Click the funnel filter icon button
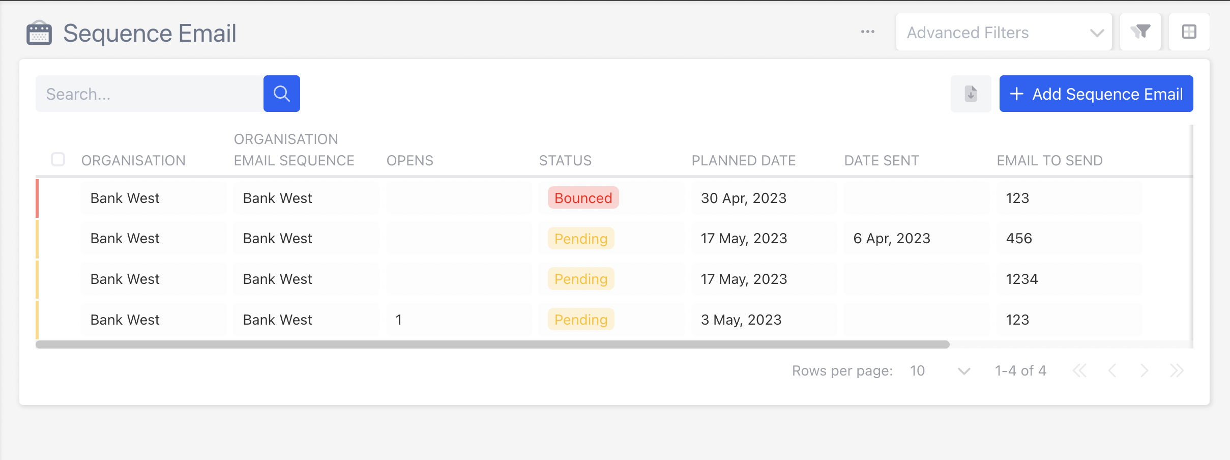Screen dimensions: 1230x460 (1140, 32)
